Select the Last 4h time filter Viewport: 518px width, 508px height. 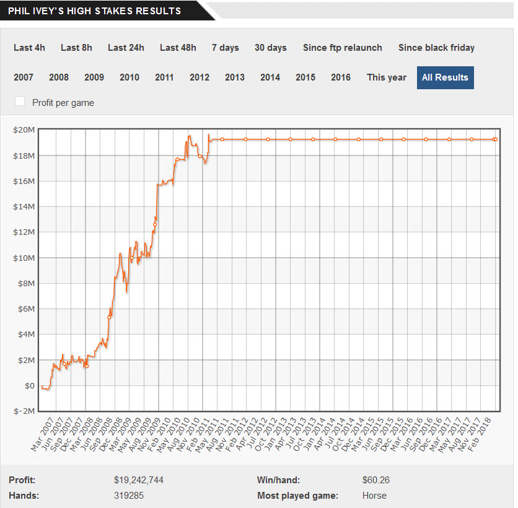(29, 48)
